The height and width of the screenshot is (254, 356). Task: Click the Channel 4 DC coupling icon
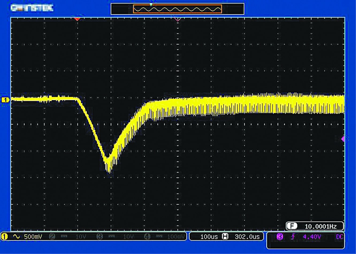(159, 236)
